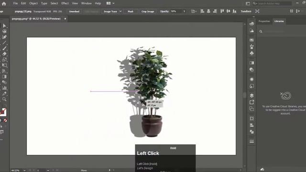Open the workspace switcher icon
Viewport: 306px width, 172px height.
[248, 3]
